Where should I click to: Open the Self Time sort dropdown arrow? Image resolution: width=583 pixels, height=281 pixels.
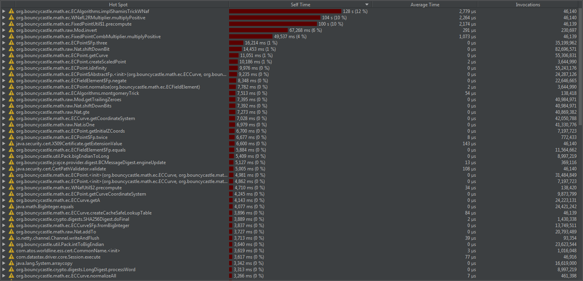coord(366,4)
